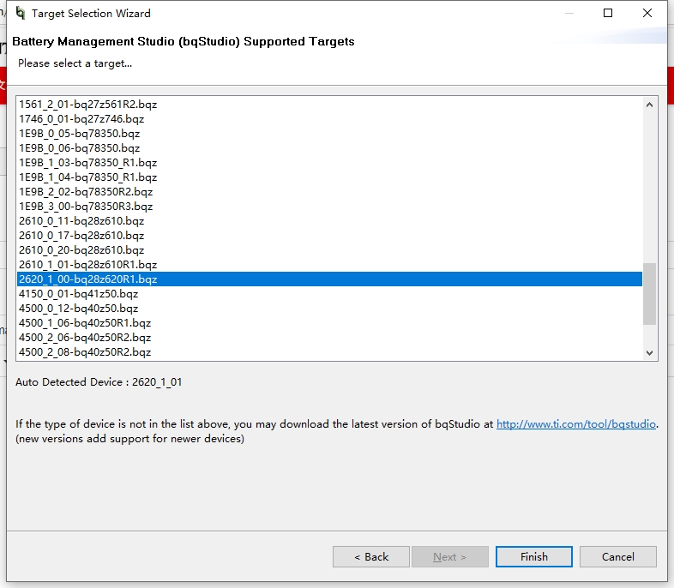This screenshot has height=588, width=674.
Task: Click the target list scrollbar thumb
Action: [x=649, y=294]
